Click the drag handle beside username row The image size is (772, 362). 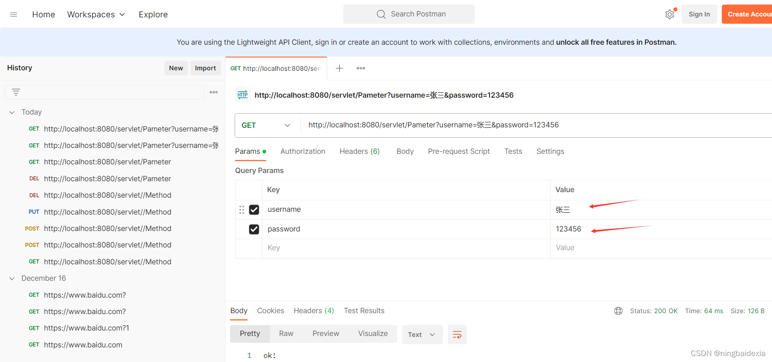pyautogui.click(x=242, y=210)
